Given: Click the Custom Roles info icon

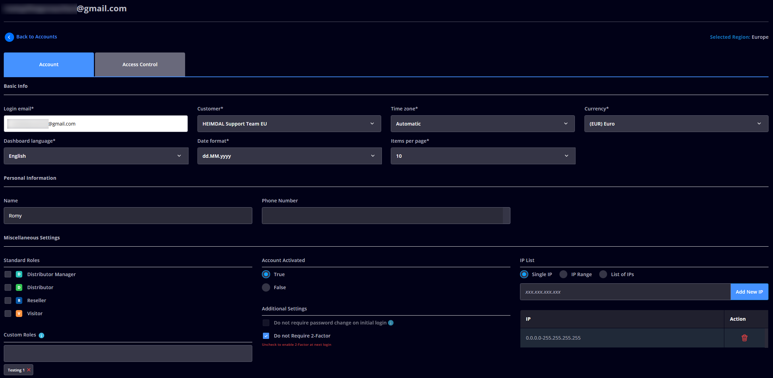Looking at the screenshot, I should coord(41,335).
